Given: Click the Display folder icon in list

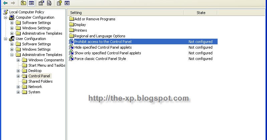Looking at the screenshot, I should pos(71,24).
